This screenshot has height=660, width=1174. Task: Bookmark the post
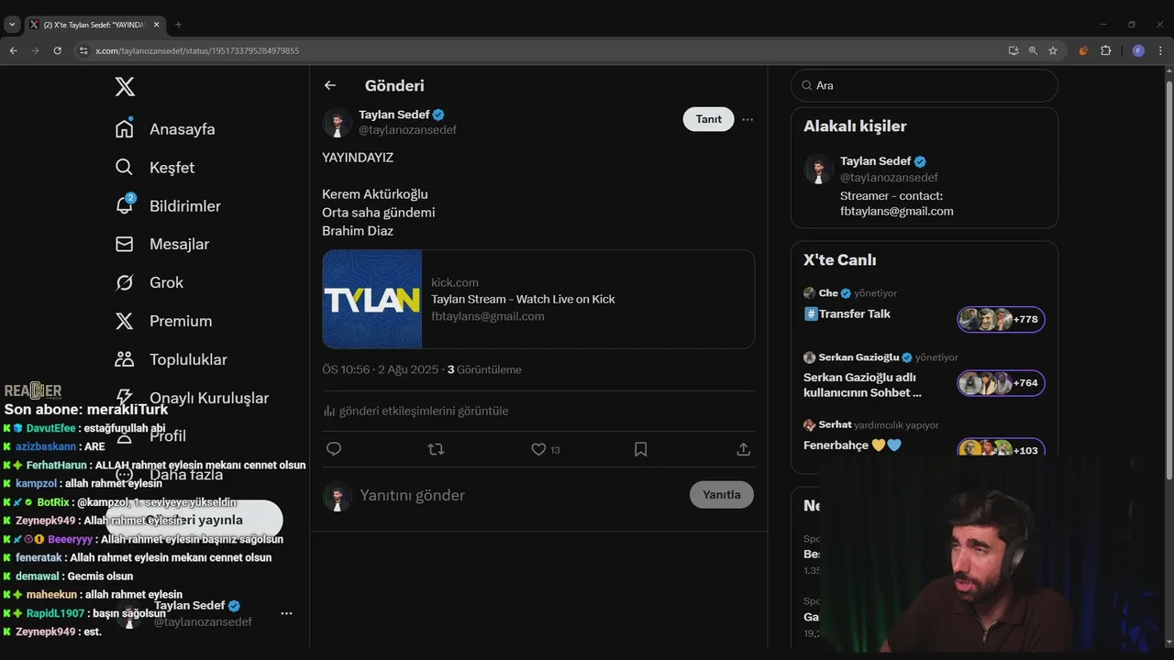pos(641,449)
